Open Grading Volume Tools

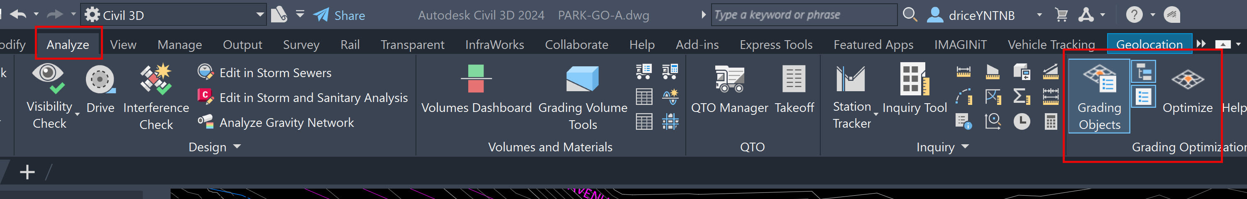point(583,97)
